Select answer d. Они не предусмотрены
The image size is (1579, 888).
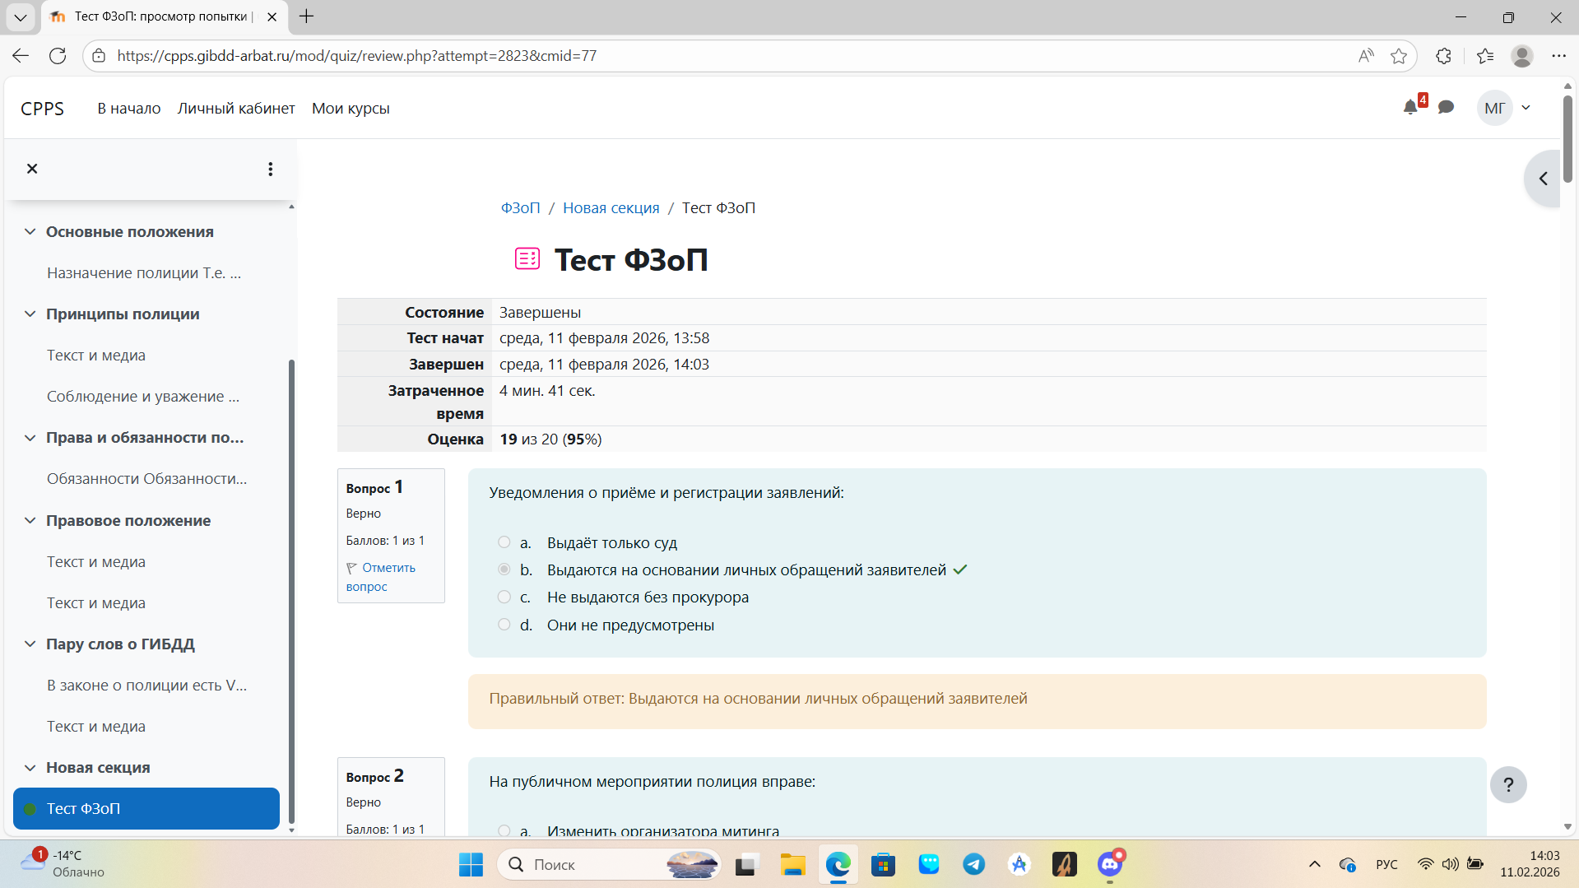coord(504,625)
